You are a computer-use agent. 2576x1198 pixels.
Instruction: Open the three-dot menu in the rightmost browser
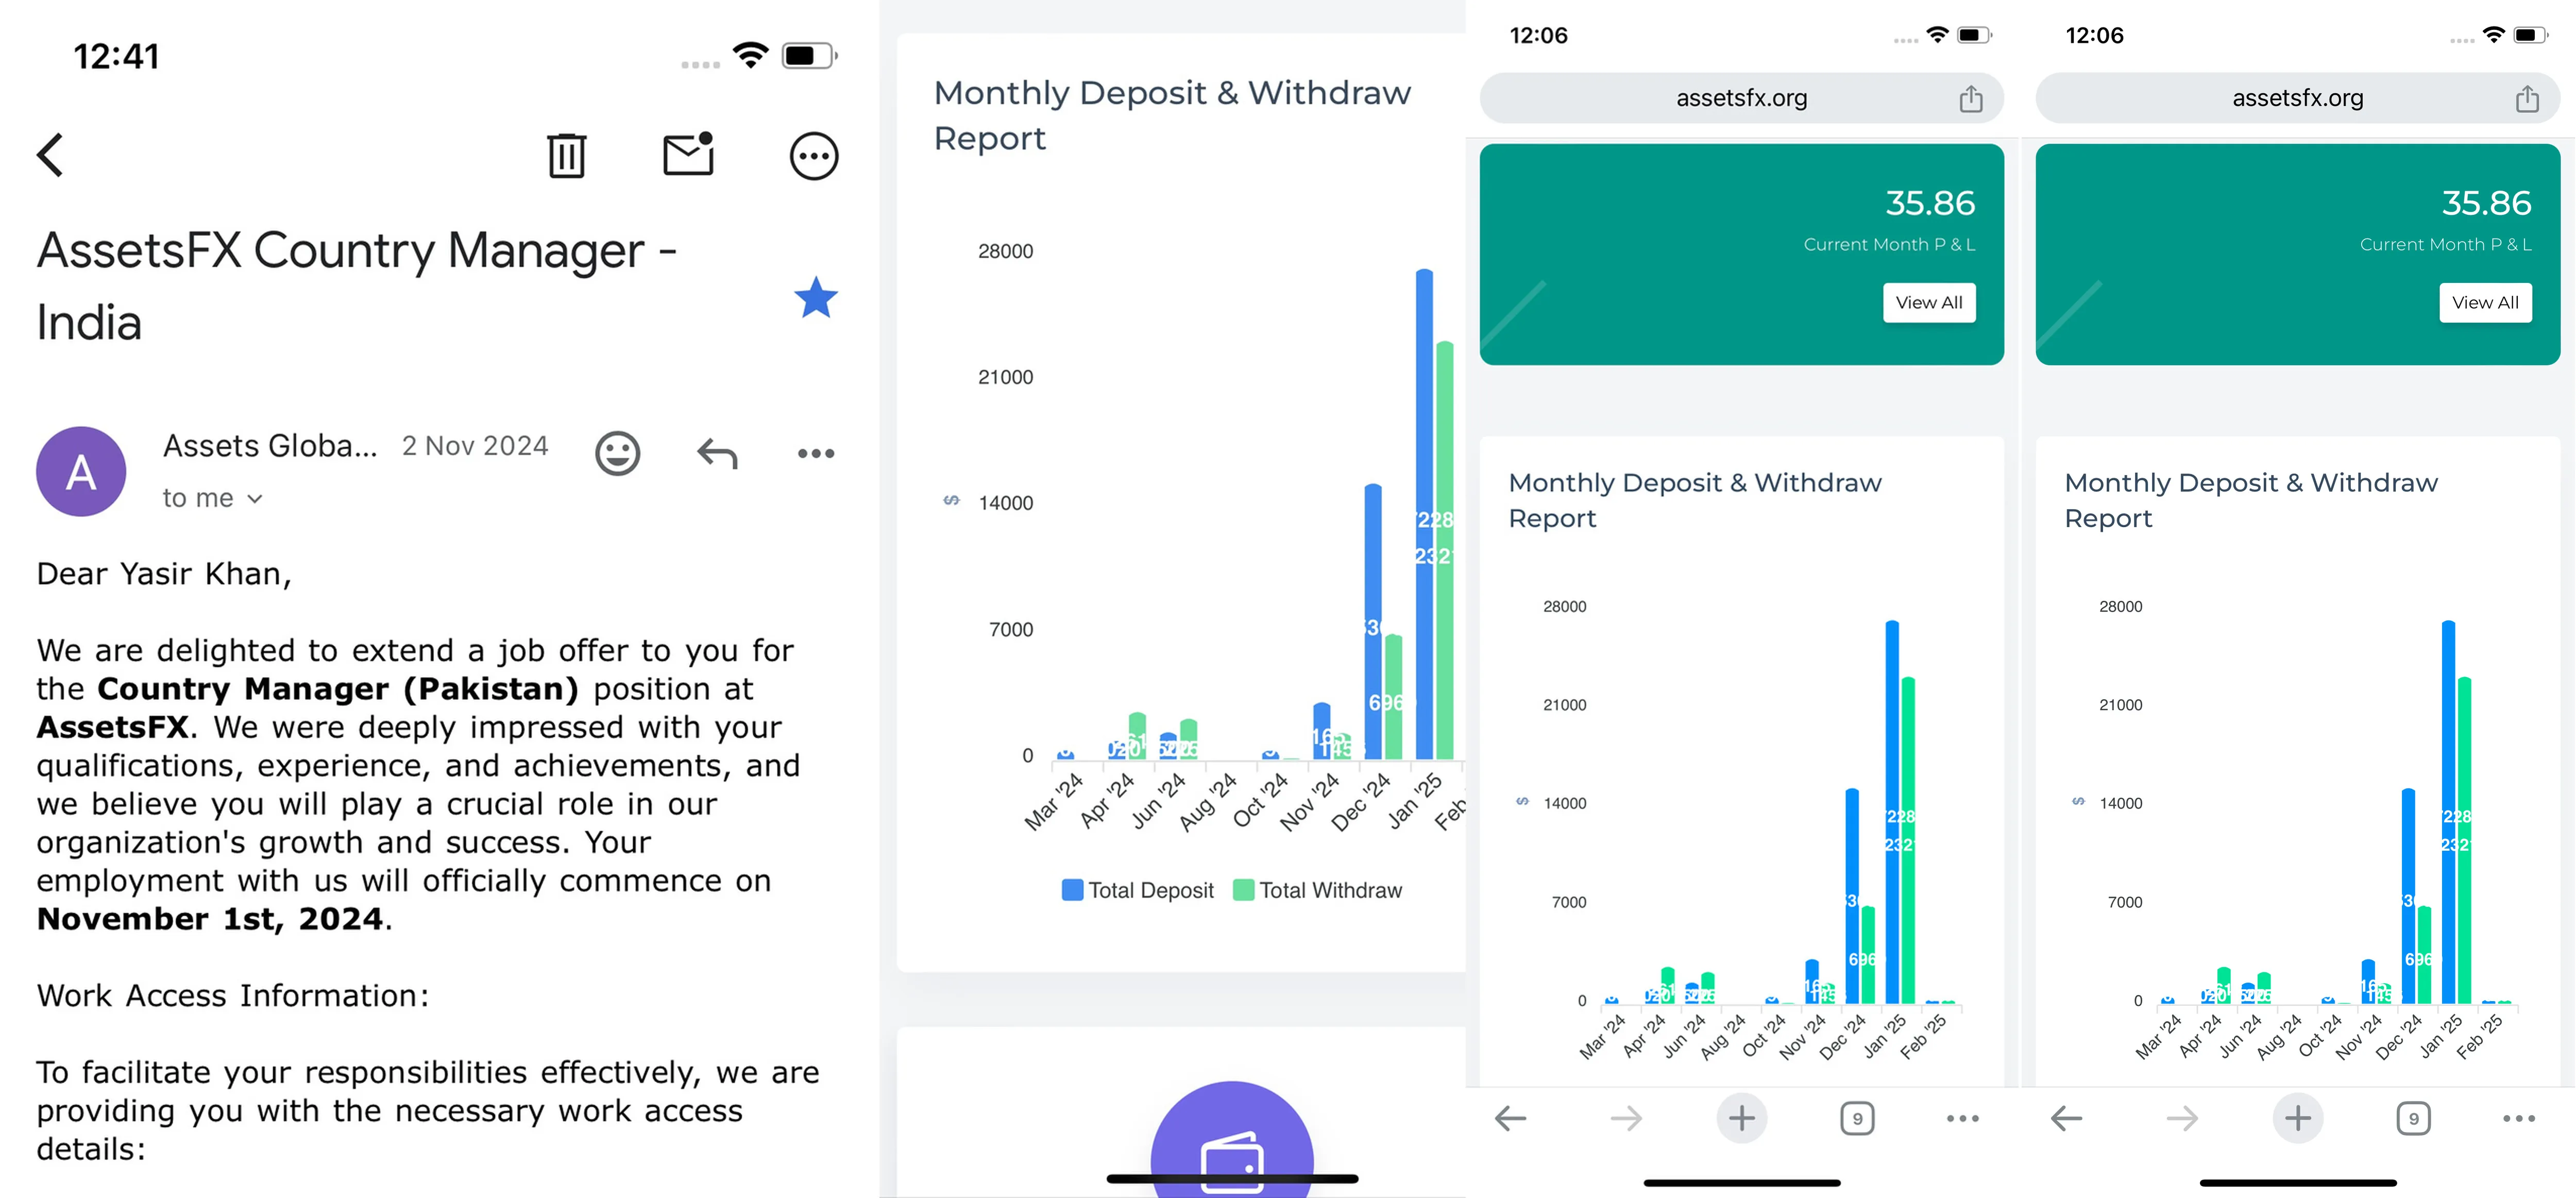2518,1118
